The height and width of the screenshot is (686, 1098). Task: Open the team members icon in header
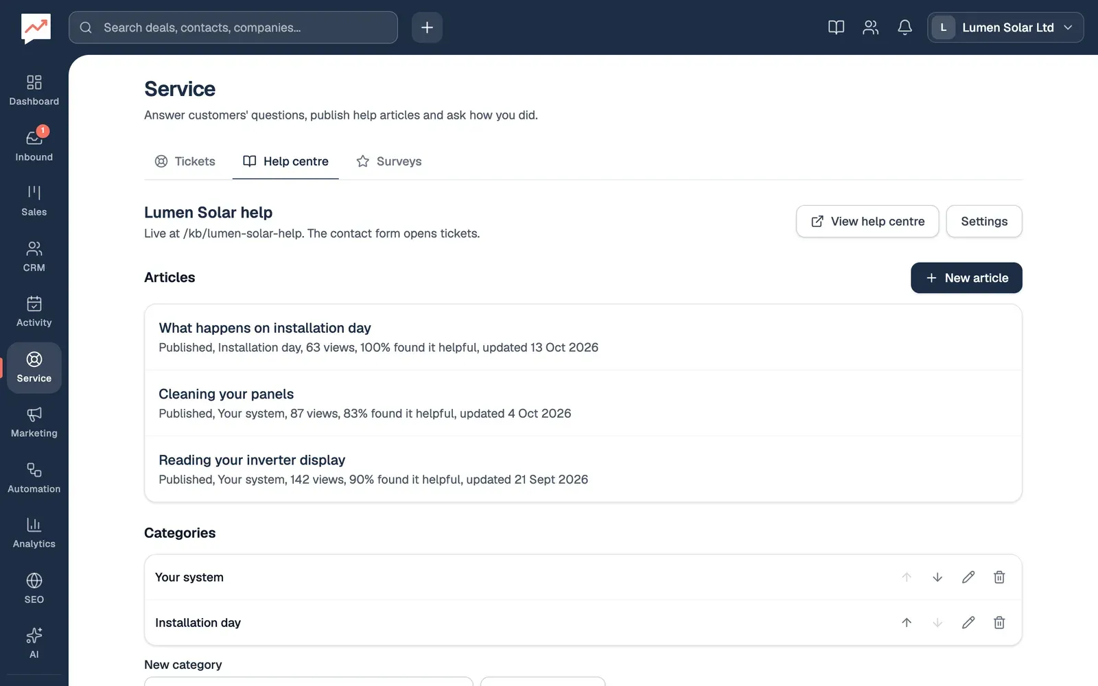pyautogui.click(x=870, y=27)
